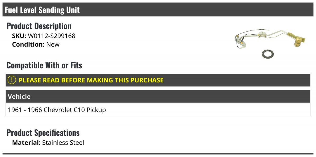Image resolution: width=316 pixels, height=157 pixels.
Task: Click the yellow exclamation warning icon
Action: click(12, 80)
